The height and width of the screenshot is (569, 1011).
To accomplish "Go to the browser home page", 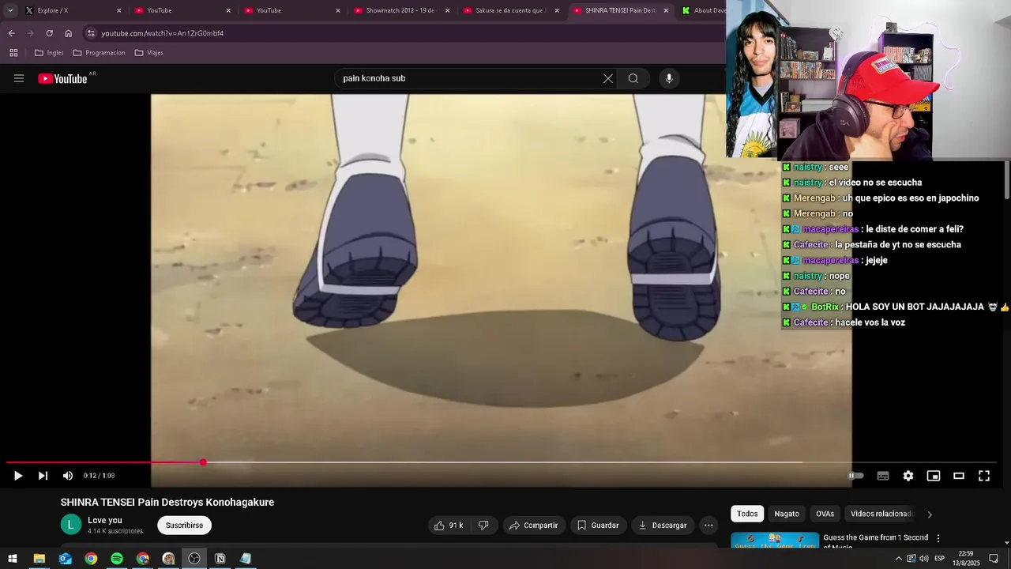I will tap(68, 33).
